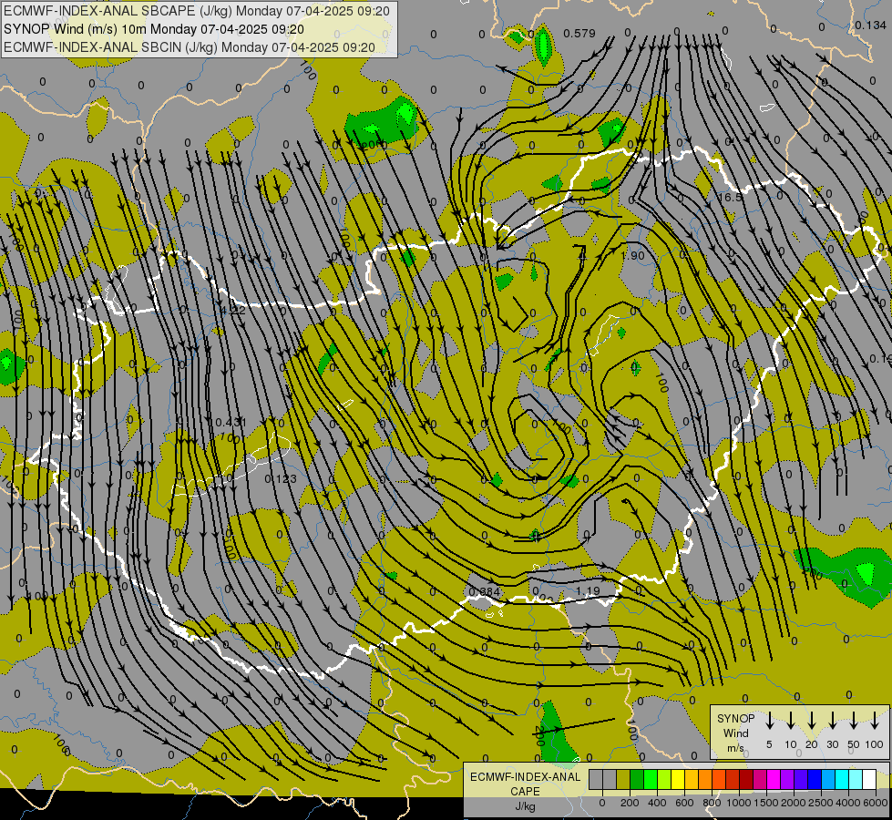Click the 0 tick label under CAPE colorbar
This screenshot has width=892, height=820.
(x=602, y=803)
